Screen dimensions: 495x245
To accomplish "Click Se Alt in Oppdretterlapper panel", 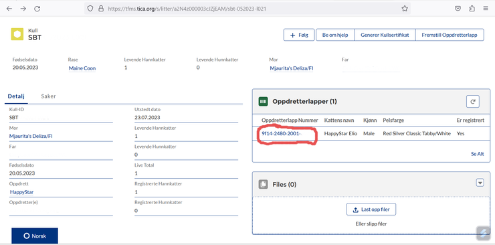I will click(x=478, y=154).
